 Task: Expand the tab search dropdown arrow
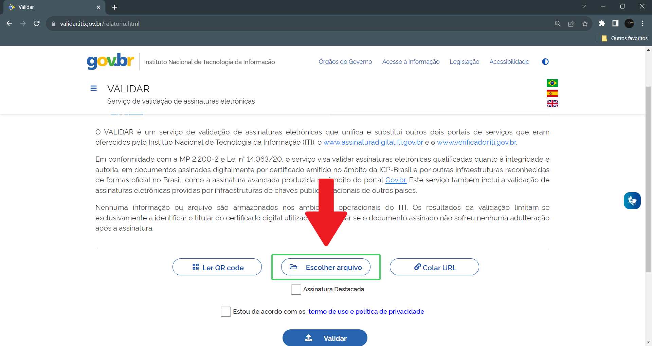tap(584, 6)
